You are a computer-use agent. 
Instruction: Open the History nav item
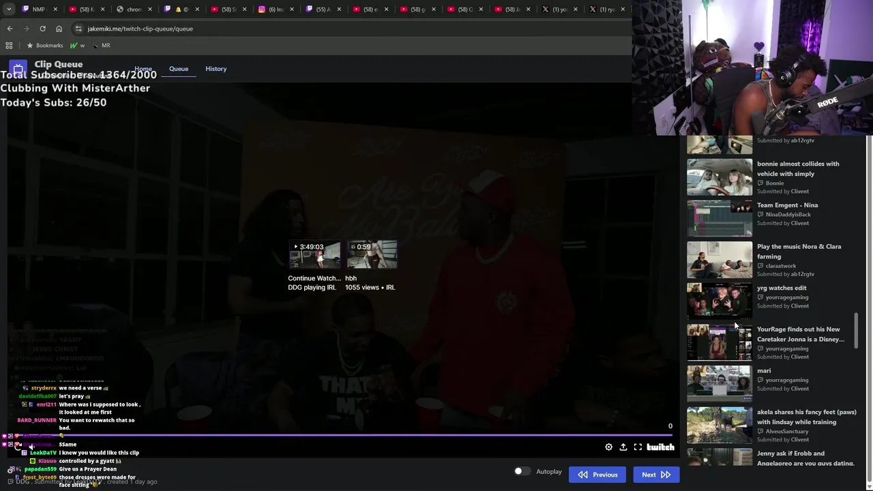pyautogui.click(x=216, y=69)
